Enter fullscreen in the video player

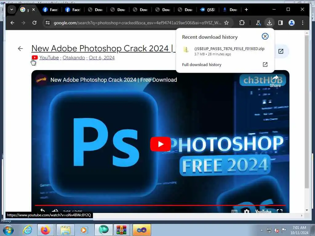click(x=279, y=211)
